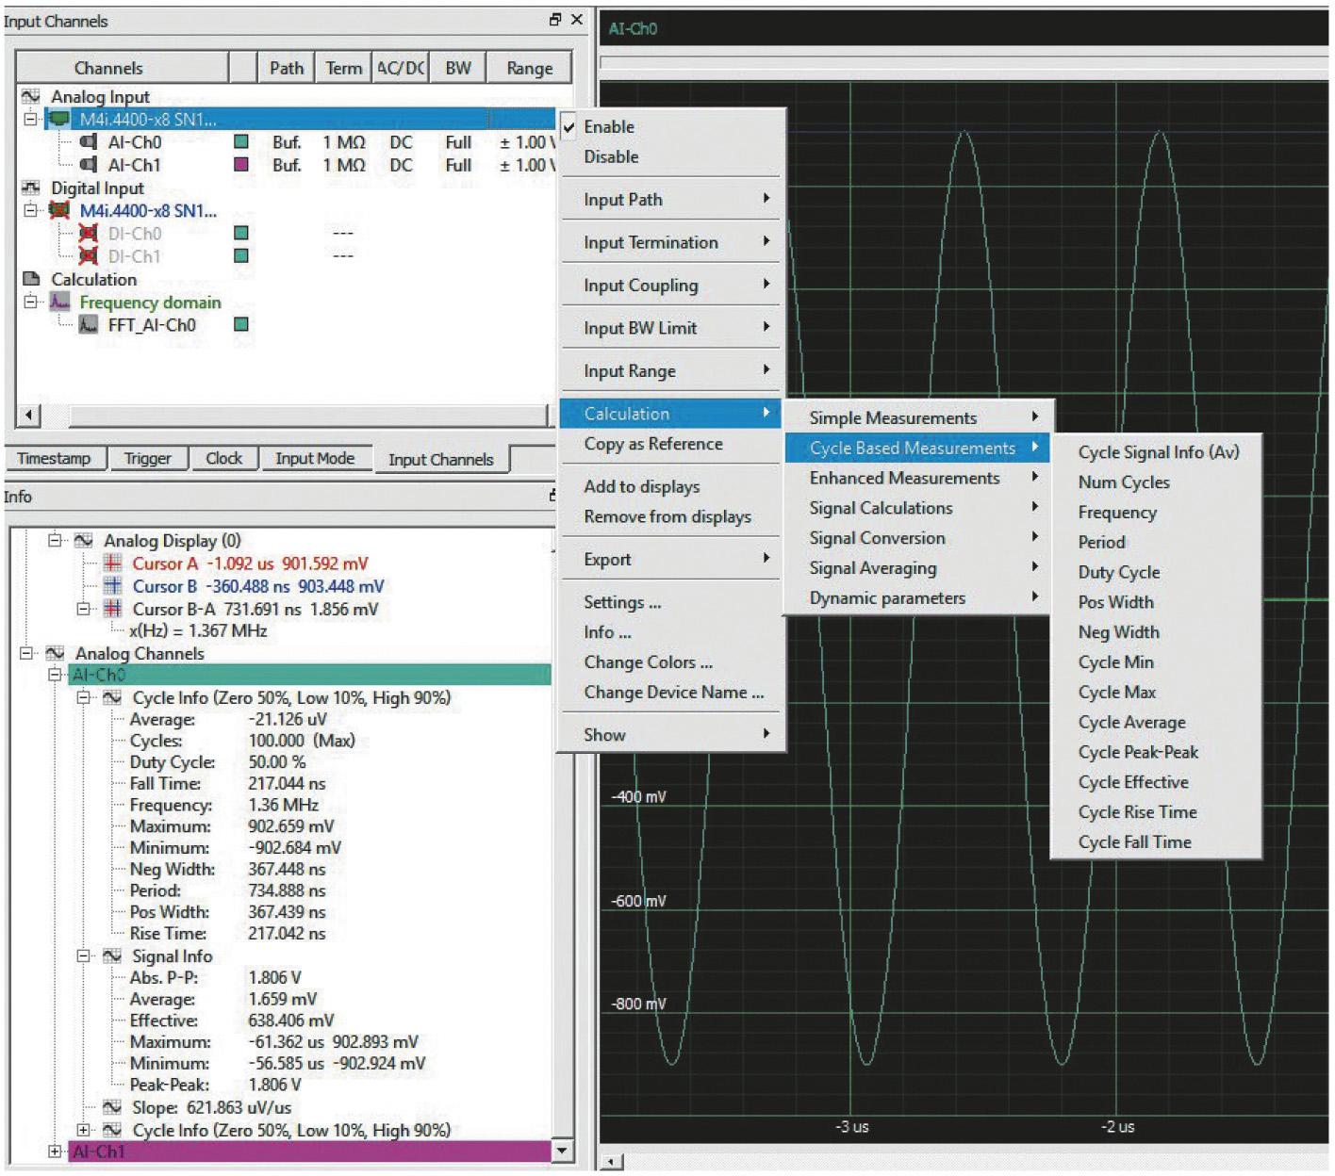The height and width of the screenshot is (1176, 1335).
Task: Switch to the Timestamp tab
Action: coord(54,458)
